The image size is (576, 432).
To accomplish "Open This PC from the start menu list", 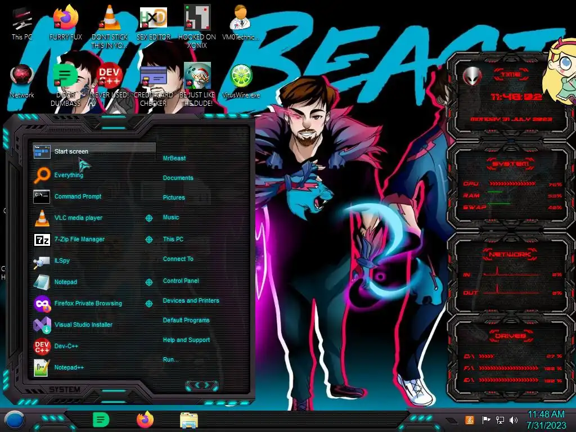I will (173, 238).
